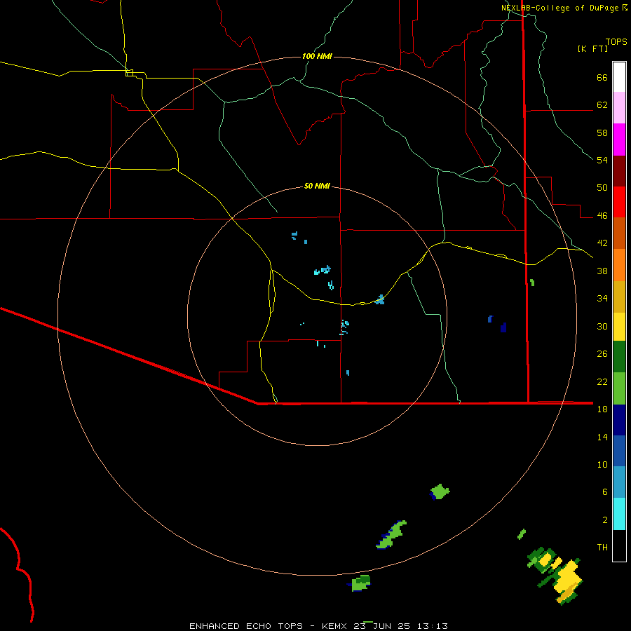Screen dimensions: 631x631
Task: Click the light blue echo on the yellow highway
Action: click(x=380, y=299)
